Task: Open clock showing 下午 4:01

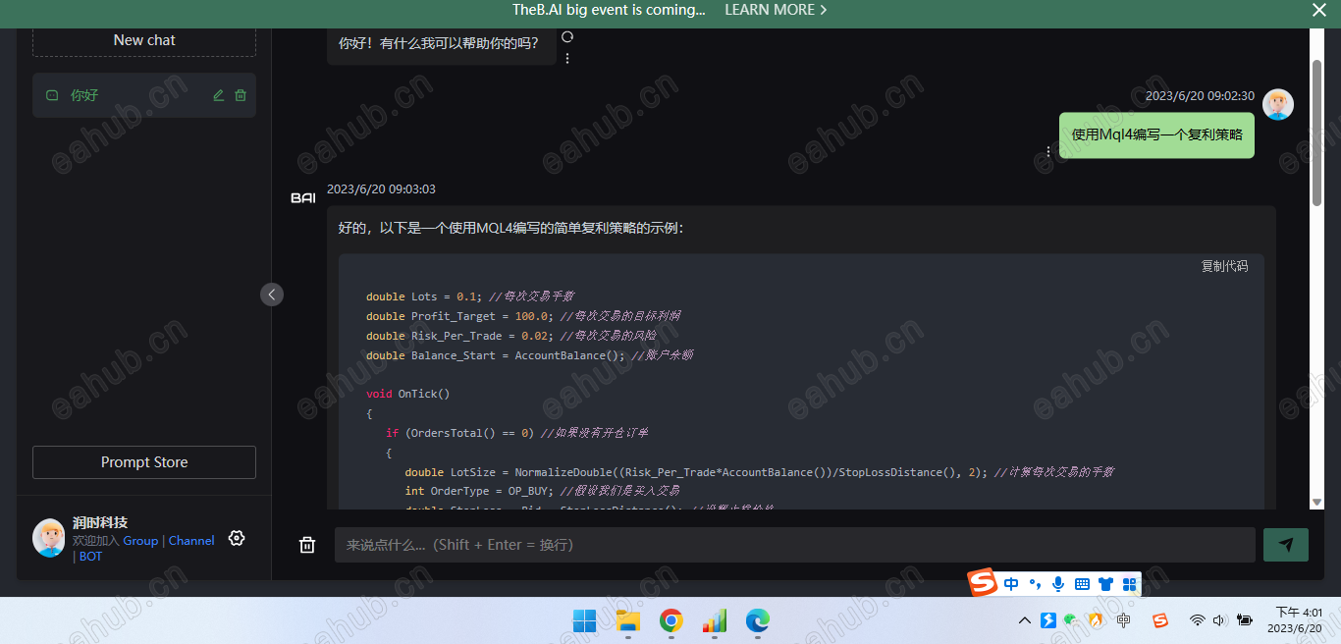Action: [x=1299, y=612]
